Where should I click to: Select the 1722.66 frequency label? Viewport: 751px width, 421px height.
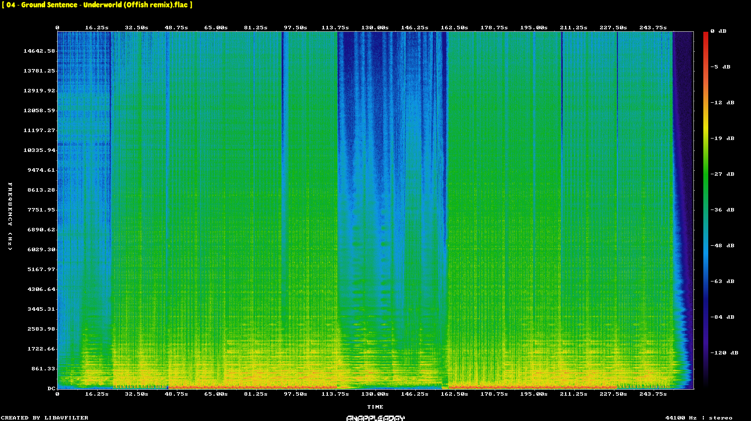click(x=41, y=349)
